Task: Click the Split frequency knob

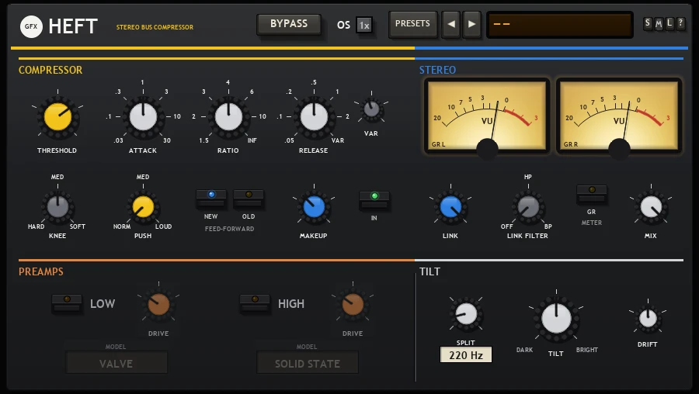Action: click(466, 314)
